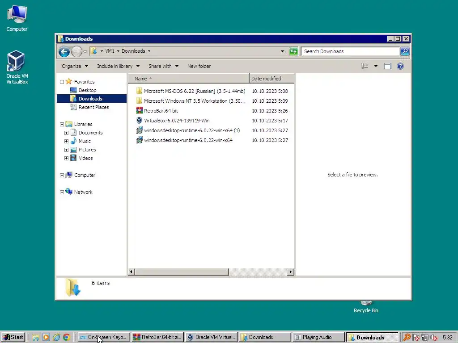Viewport: 458px width, 343px height.
Task: Click the search magnifier button
Action: coord(404,51)
